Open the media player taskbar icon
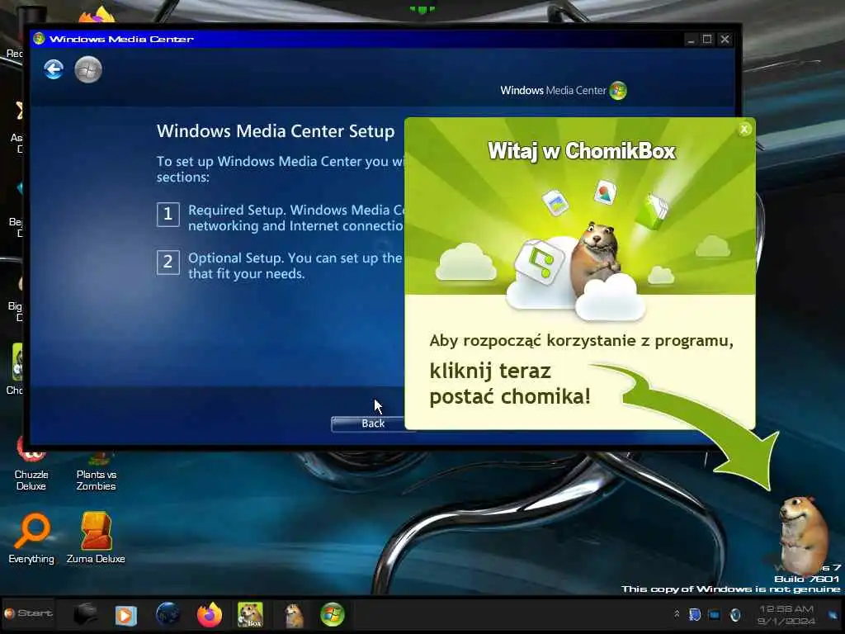The image size is (845, 634). tap(125, 615)
